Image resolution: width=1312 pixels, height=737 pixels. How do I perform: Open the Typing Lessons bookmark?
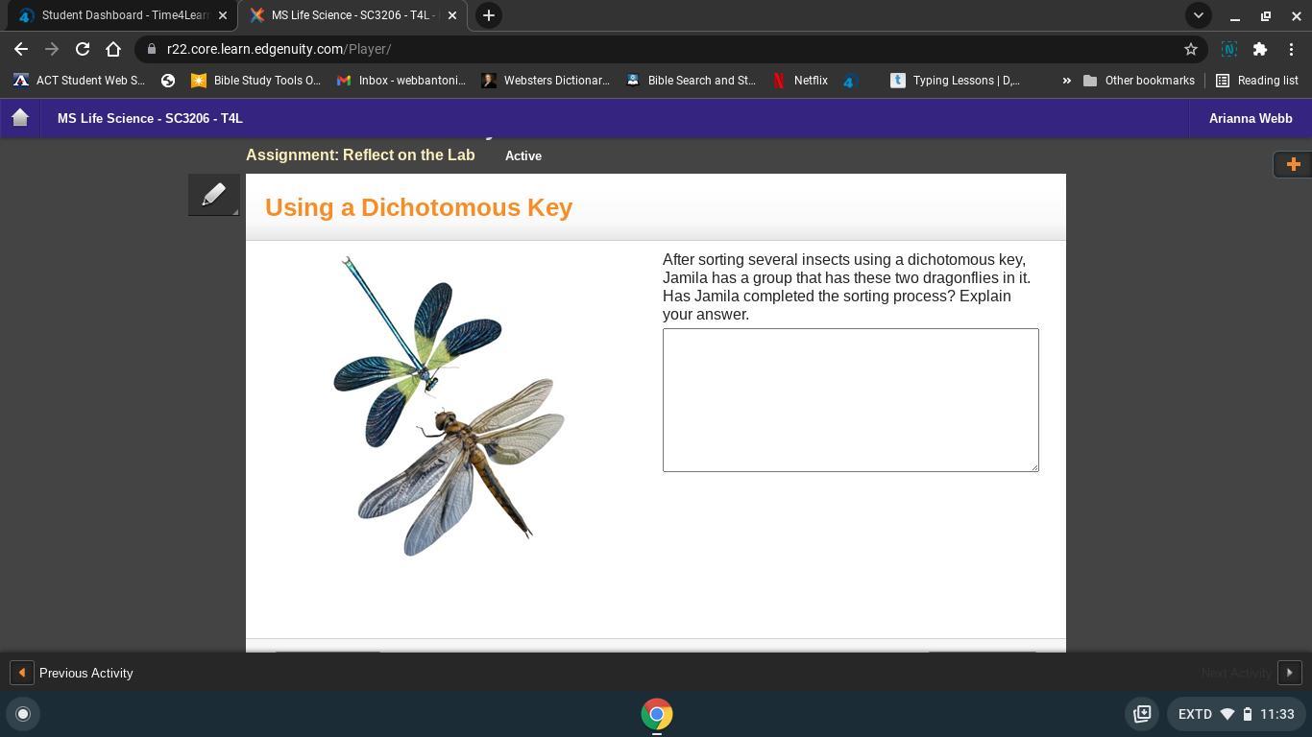tap(956, 81)
